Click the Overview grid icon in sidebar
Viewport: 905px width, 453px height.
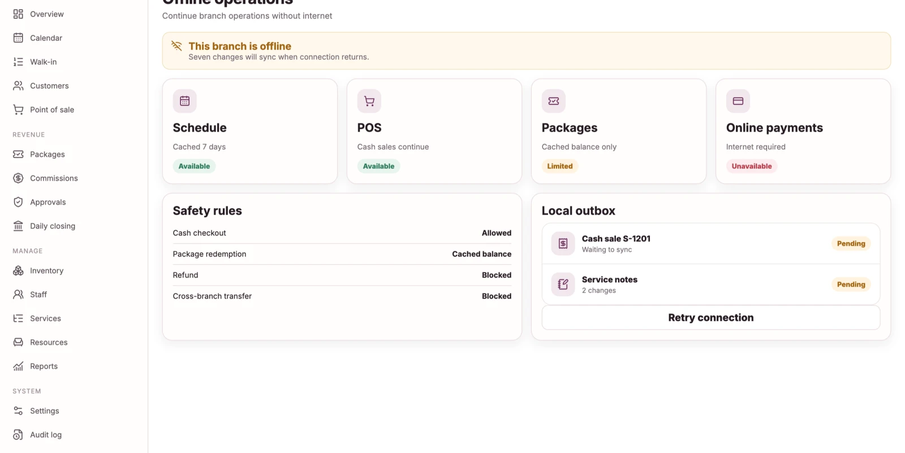click(x=18, y=14)
